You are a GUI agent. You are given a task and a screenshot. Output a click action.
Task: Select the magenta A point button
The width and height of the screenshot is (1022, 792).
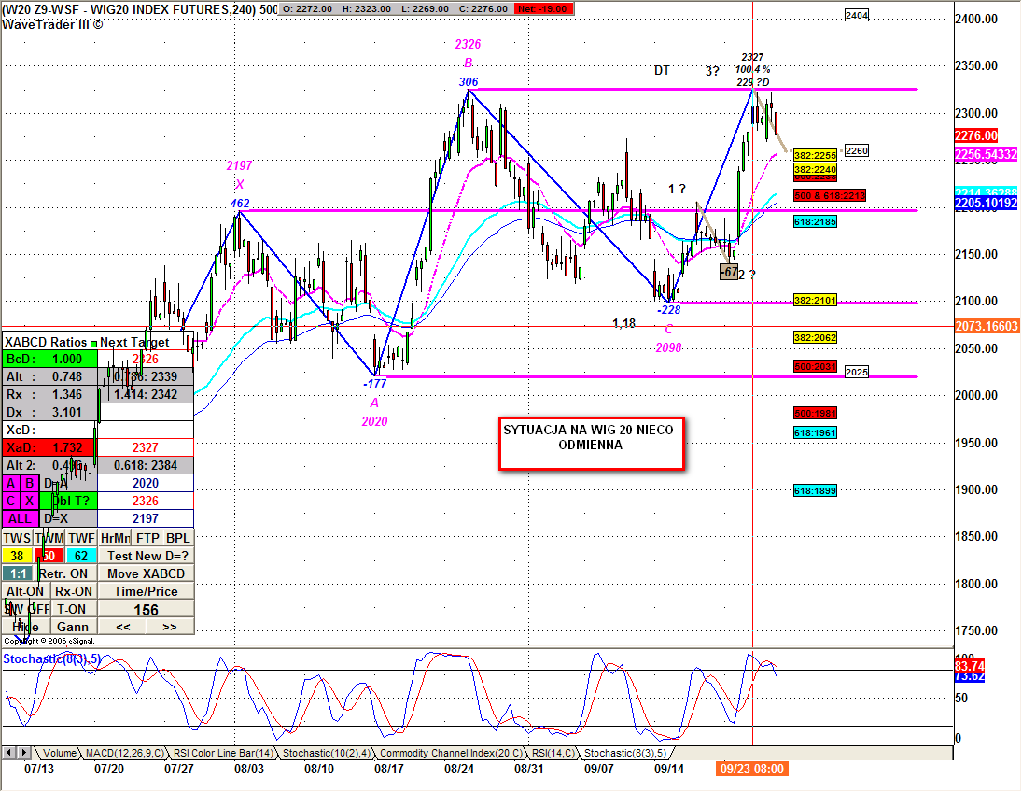pos(11,484)
